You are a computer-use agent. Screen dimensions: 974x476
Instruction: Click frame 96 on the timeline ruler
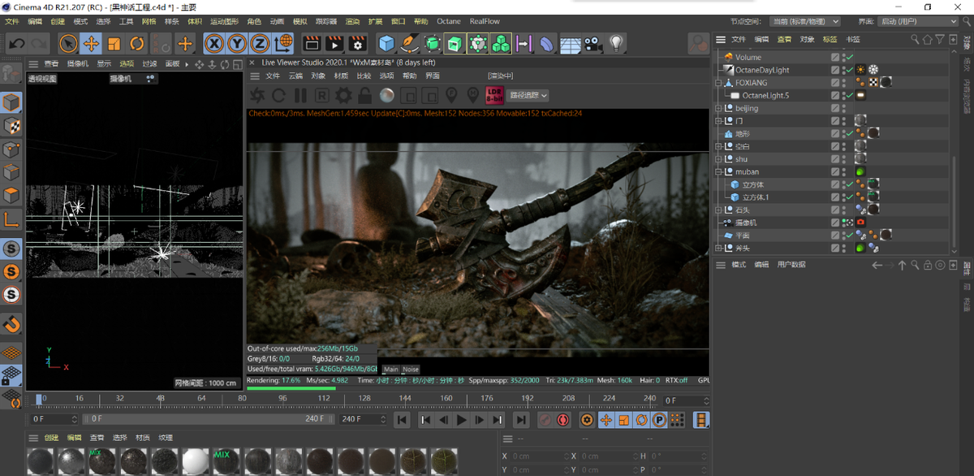coord(282,399)
